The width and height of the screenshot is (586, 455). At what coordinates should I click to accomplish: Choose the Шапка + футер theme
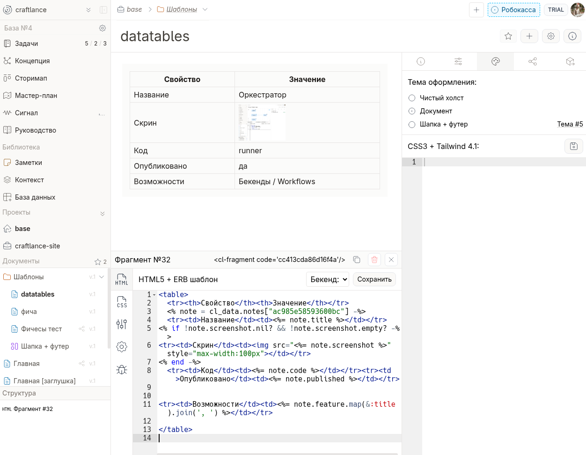(412, 124)
